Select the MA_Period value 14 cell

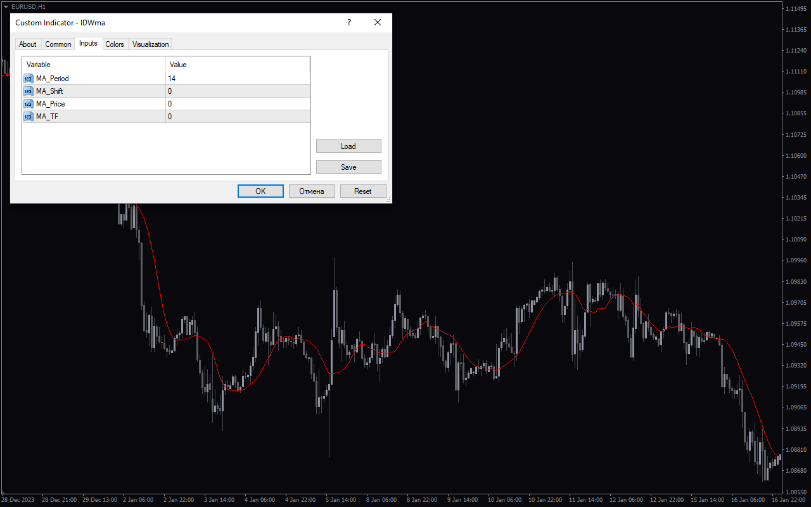238,79
